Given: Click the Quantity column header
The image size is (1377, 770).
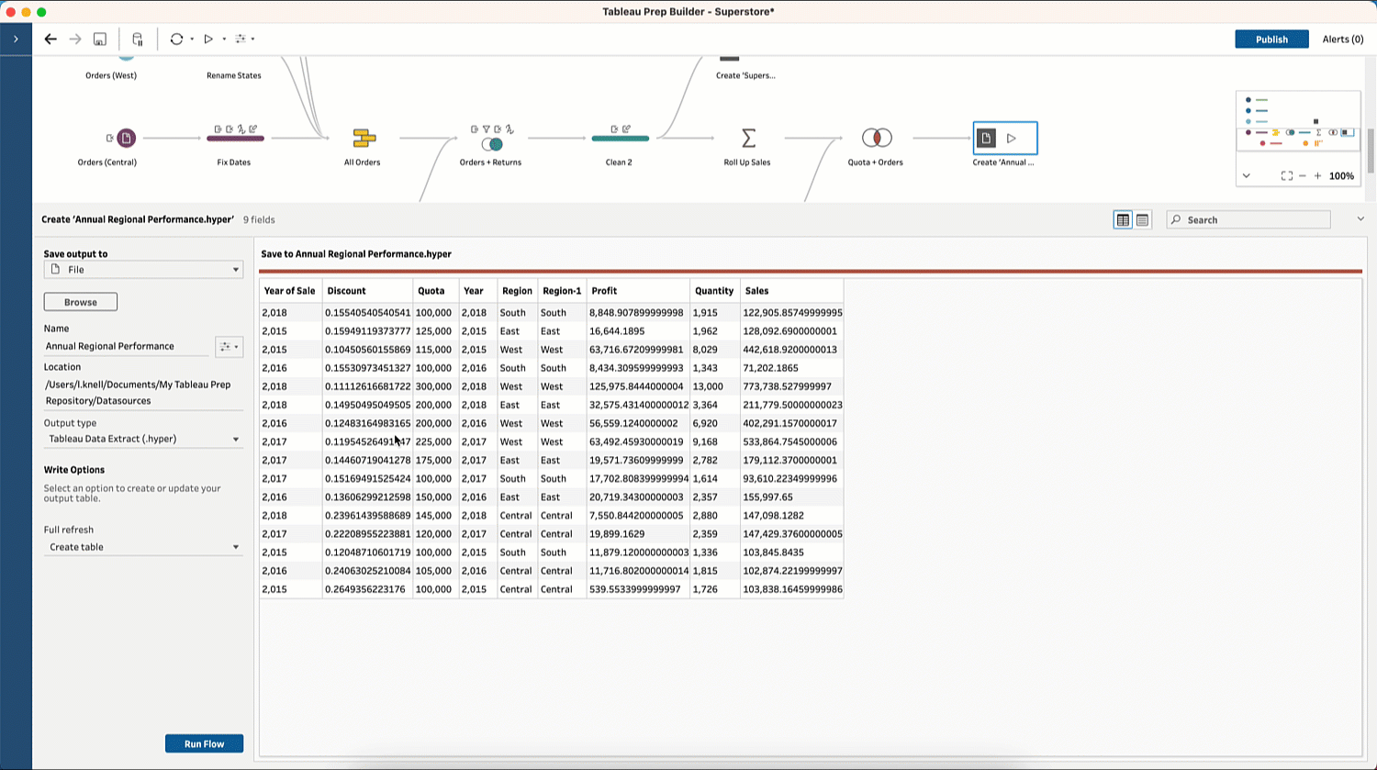Looking at the screenshot, I should tap(714, 291).
